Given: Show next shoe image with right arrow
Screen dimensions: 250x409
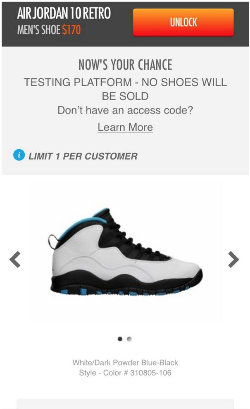Looking at the screenshot, I should point(233,259).
